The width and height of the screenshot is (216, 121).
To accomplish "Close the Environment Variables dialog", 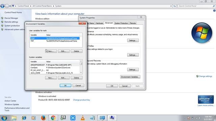I will point(82,23).
